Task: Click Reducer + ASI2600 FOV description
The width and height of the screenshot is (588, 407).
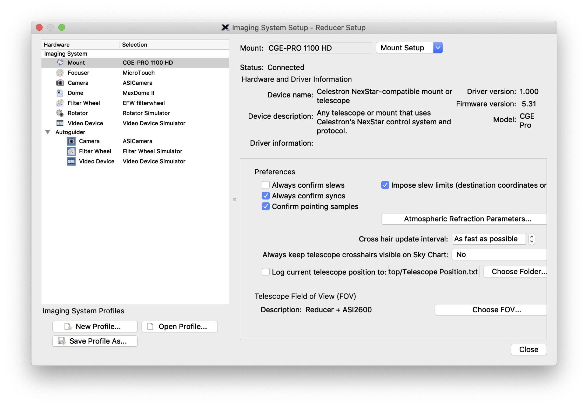Action: pos(339,310)
